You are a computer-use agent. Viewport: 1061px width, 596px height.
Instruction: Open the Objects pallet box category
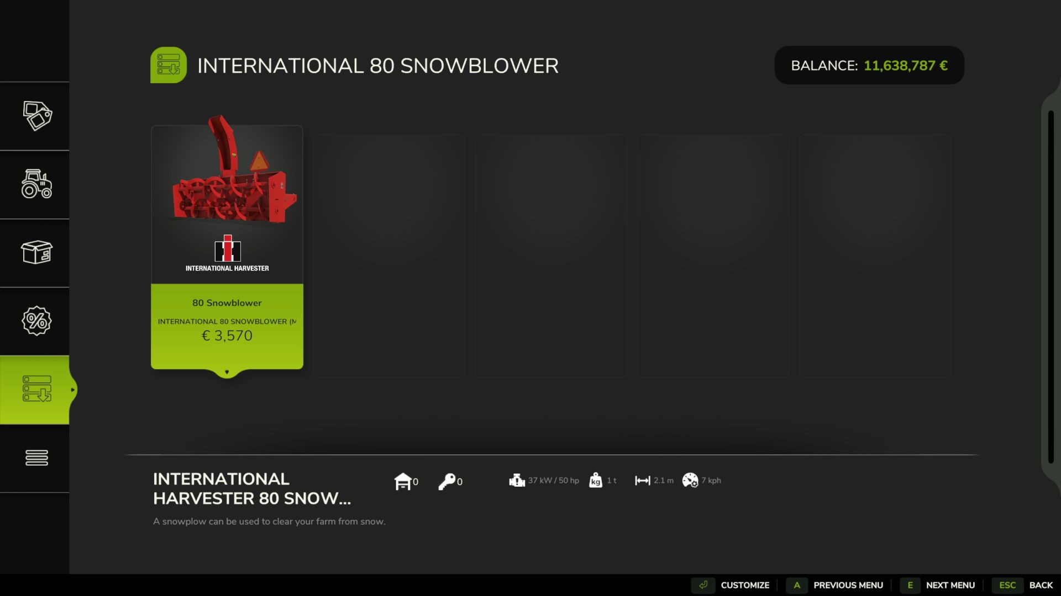pos(36,253)
